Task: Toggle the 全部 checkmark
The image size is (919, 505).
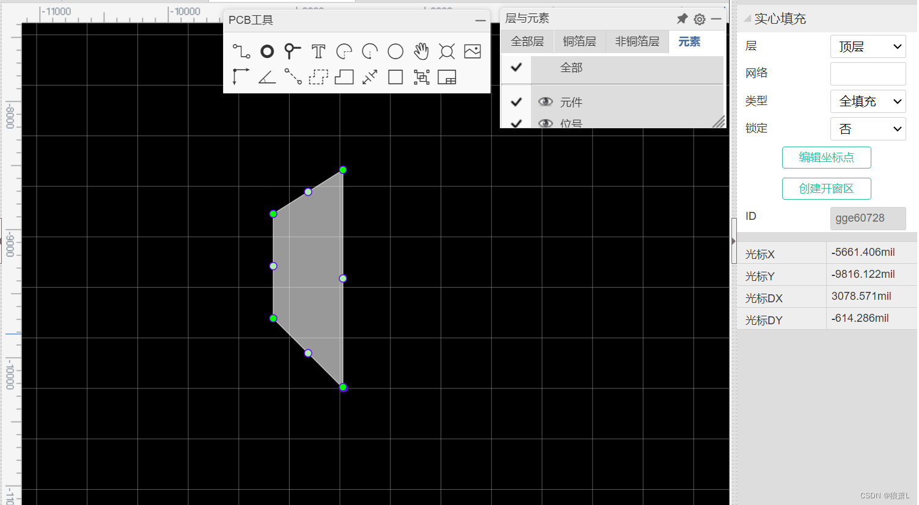Action: click(x=516, y=67)
